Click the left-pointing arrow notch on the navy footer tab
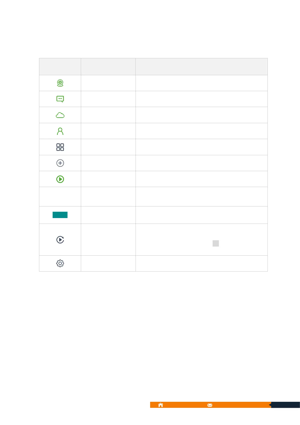The height and width of the screenshot is (425, 300). [270, 405]
